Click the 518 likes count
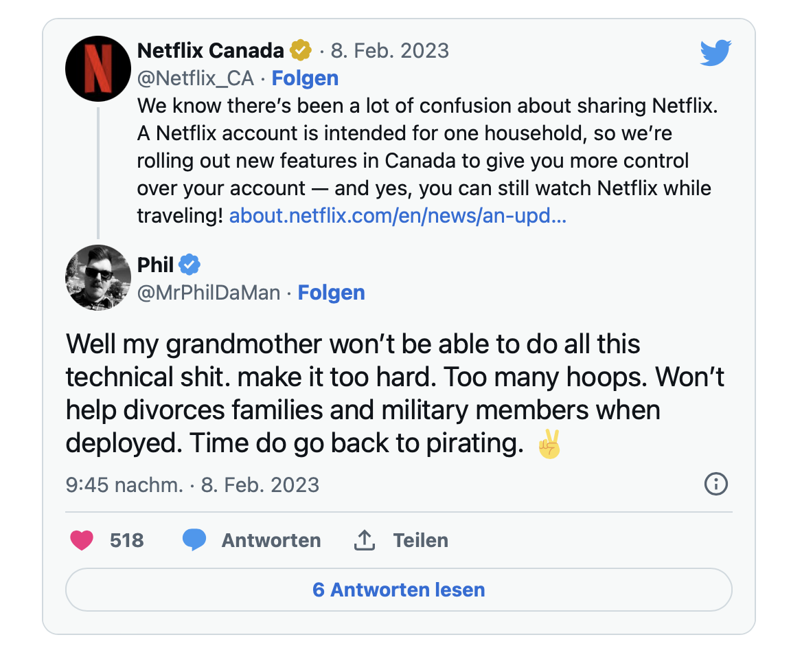 (x=127, y=540)
